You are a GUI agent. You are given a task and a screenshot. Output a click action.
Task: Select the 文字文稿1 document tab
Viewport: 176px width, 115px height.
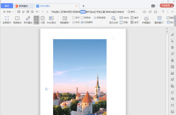(57, 6)
